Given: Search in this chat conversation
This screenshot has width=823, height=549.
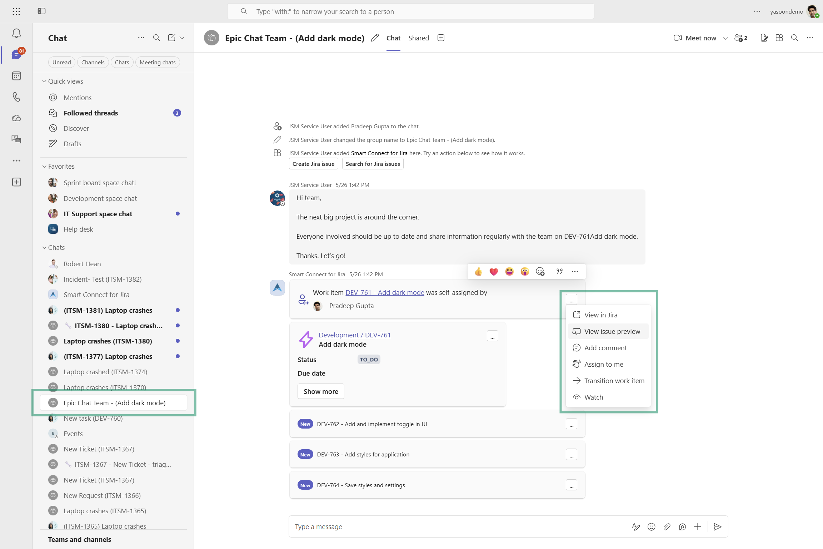Looking at the screenshot, I should 794,38.
